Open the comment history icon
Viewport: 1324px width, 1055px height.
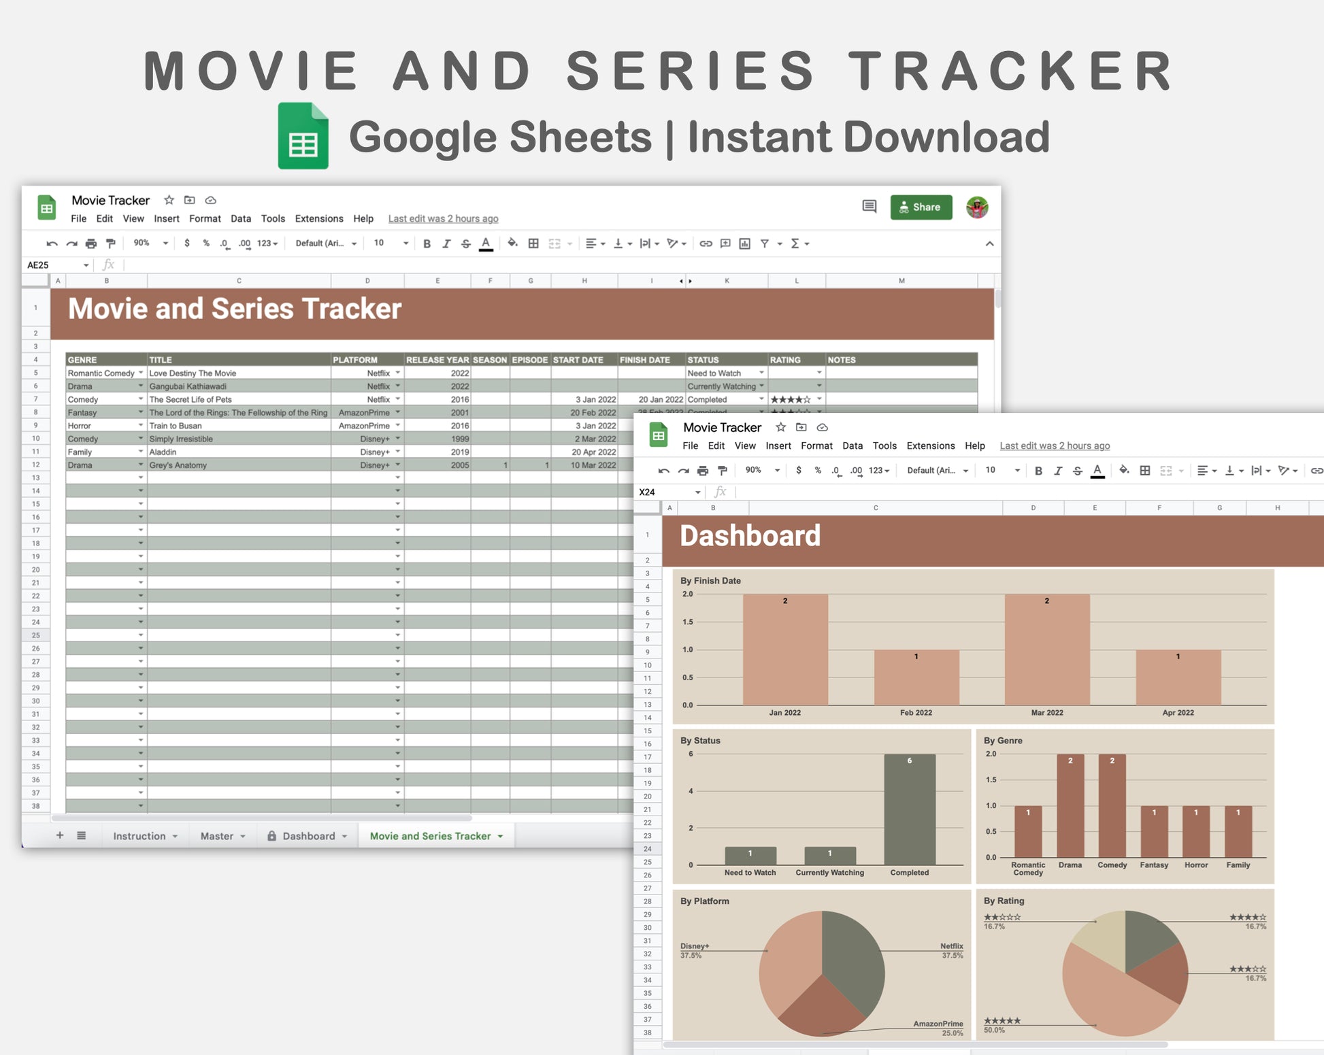pyautogui.click(x=869, y=206)
